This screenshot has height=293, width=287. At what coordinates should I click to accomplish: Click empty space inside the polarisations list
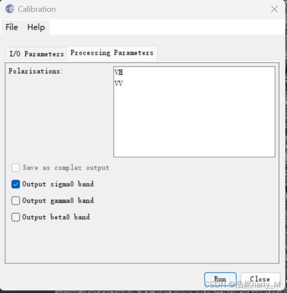(x=194, y=123)
